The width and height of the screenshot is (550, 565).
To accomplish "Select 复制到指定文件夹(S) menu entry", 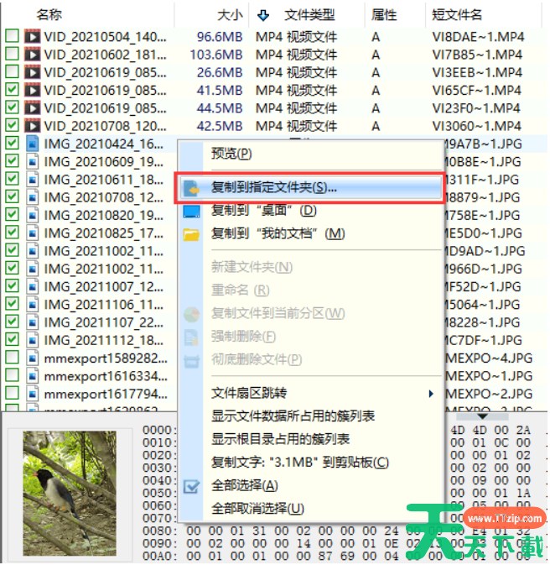I will click(309, 188).
